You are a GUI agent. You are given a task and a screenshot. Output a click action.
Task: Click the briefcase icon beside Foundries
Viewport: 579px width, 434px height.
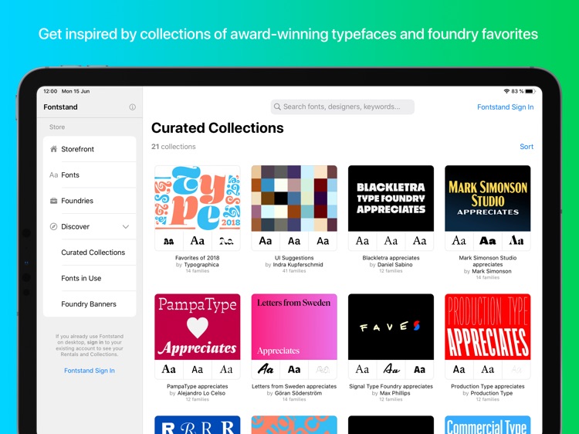point(53,201)
